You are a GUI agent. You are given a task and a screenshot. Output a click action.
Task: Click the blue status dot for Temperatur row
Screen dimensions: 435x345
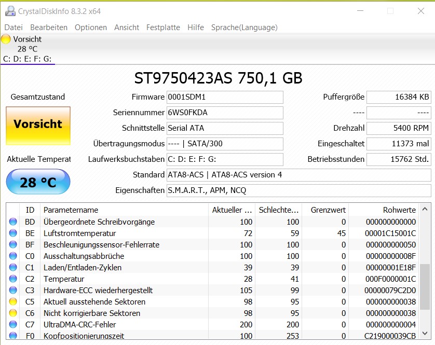click(x=13, y=279)
